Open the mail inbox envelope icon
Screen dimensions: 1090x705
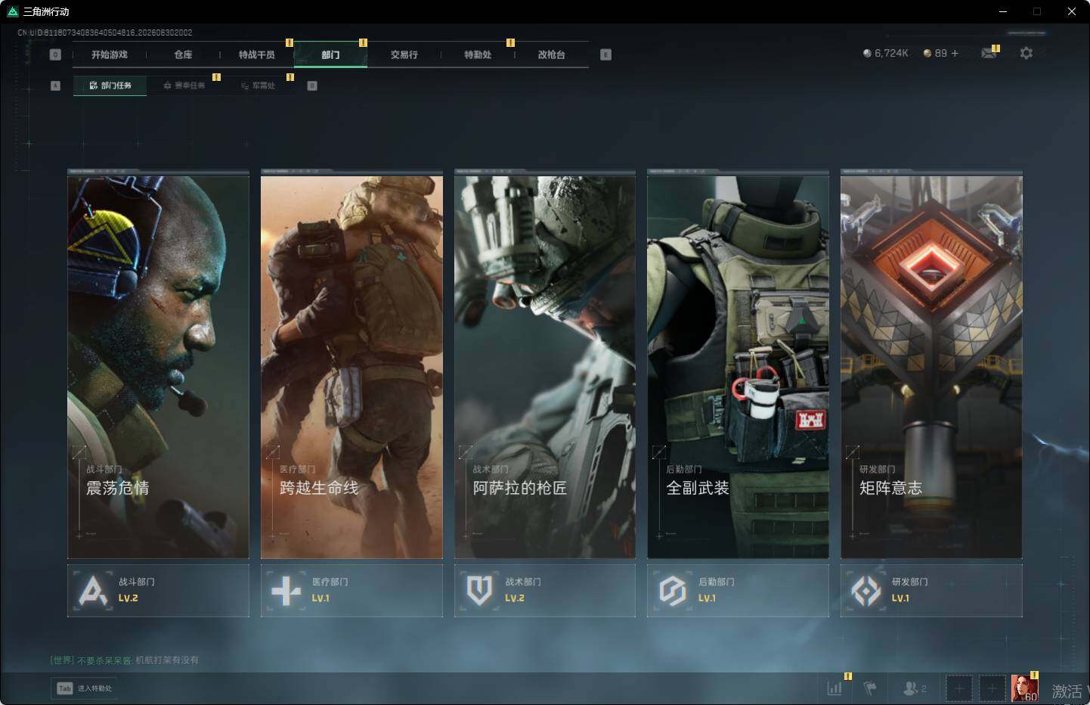tap(988, 53)
